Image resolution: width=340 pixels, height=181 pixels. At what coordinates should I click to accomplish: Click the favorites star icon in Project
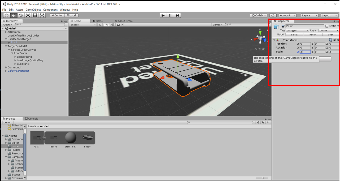coord(268,122)
